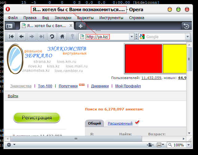198x155 pixels.
Task: Click the Opera logo icon in title bar
Action: click(x=8, y=9)
